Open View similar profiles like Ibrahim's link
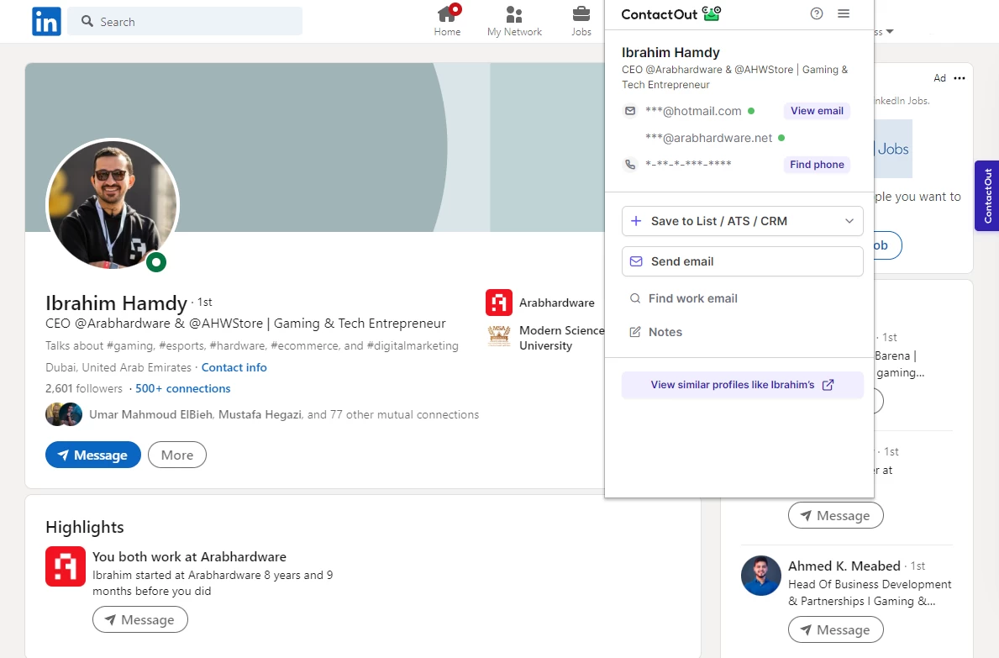 [742, 385]
